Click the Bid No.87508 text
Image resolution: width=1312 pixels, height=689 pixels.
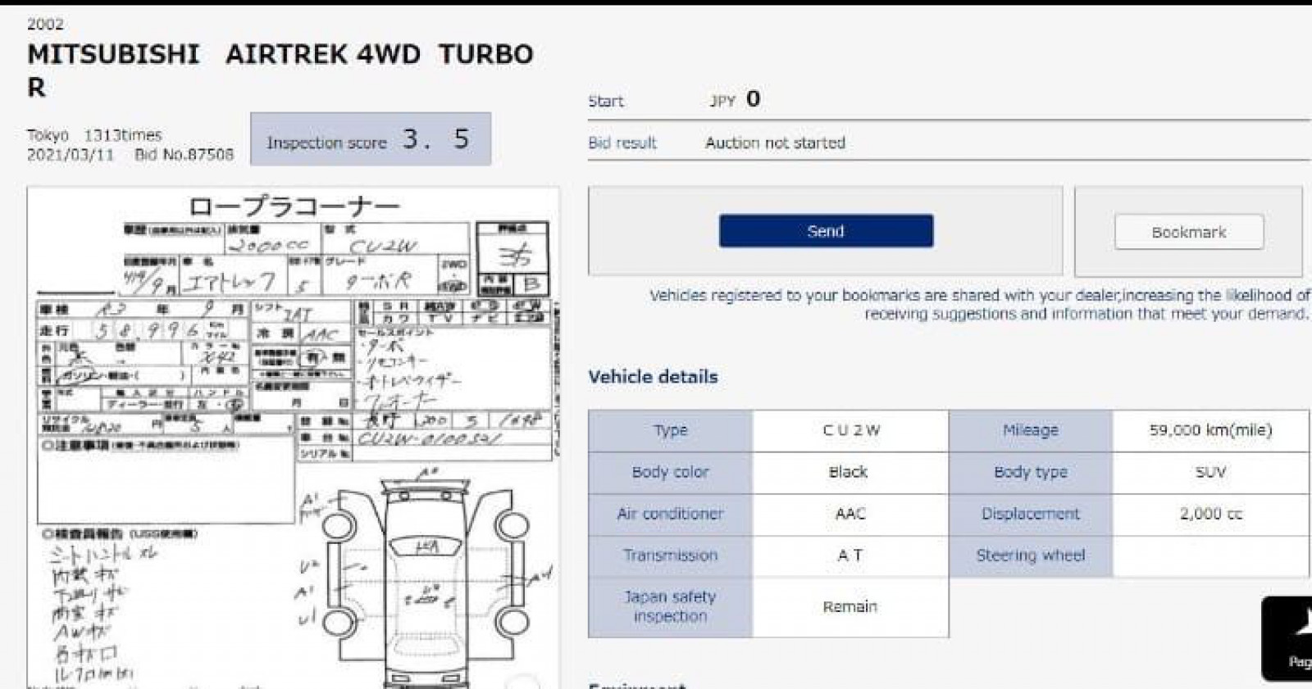pos(184,154)
